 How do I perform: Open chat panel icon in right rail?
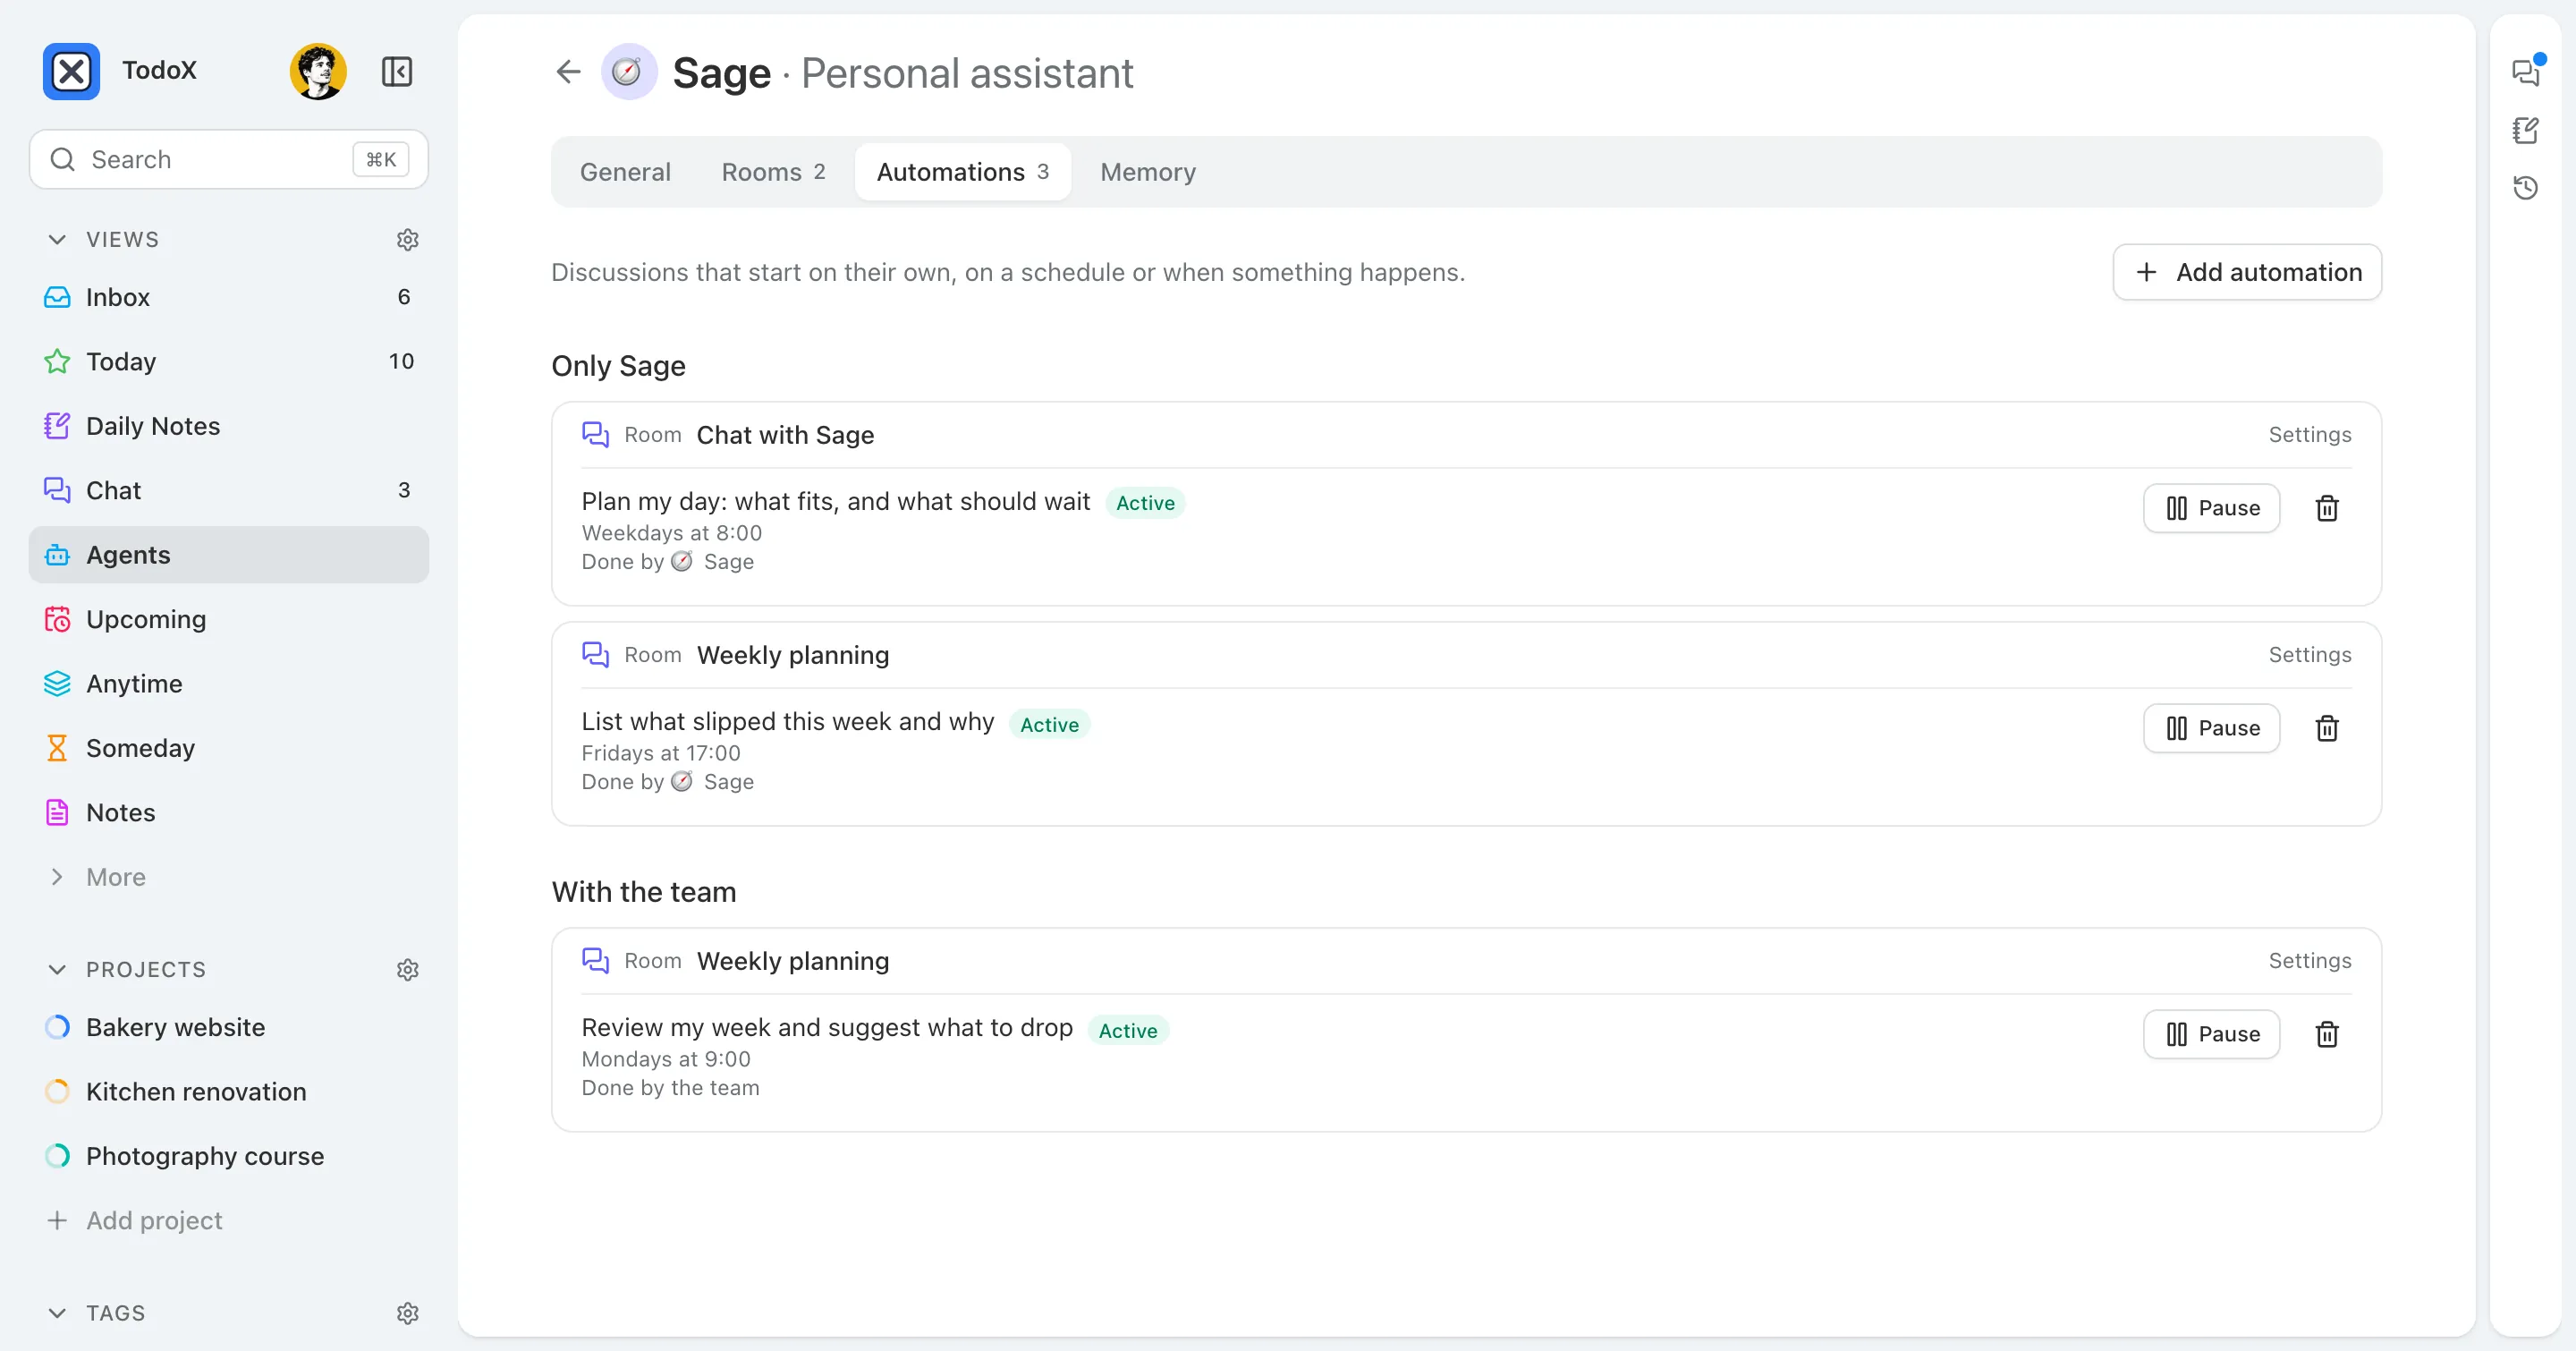tap(2525, 72)
